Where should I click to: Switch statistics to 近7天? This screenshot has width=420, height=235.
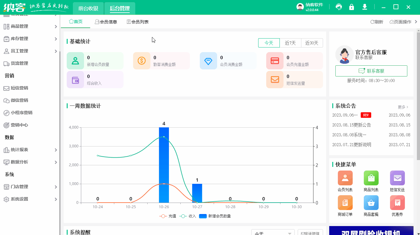(290, 43)
